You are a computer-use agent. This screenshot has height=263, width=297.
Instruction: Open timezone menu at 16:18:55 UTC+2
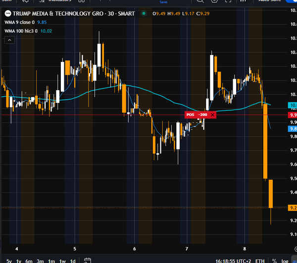pos(233,261)
